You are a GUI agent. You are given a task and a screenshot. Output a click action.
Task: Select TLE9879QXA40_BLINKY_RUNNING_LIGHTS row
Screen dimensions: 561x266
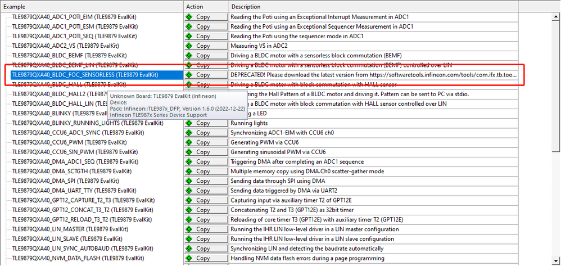tap(88, 123)
